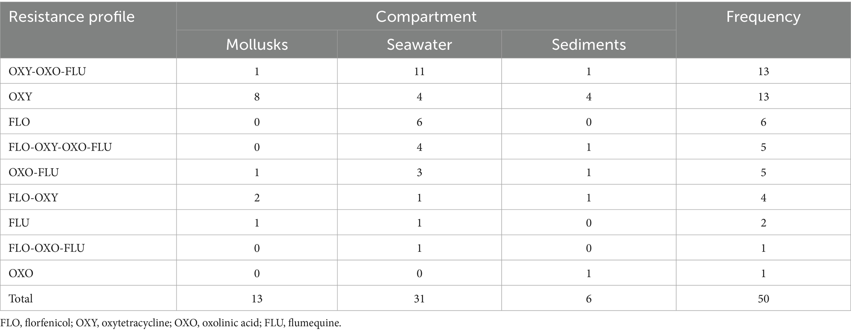Select the FLO-OXY row label

tap(33, 198)
